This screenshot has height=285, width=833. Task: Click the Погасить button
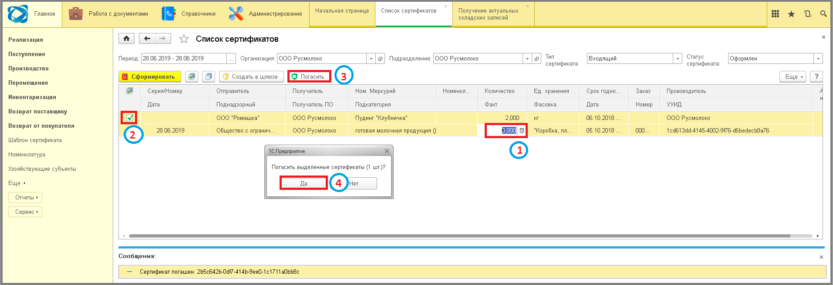pyautogui.click(x=309, y=76)
